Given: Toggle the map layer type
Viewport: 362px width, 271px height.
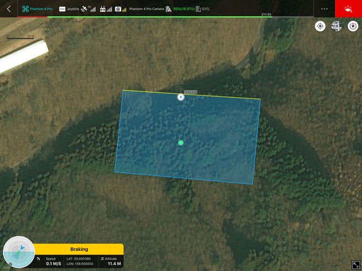Looking at the screenshot, I should [337, 26].
